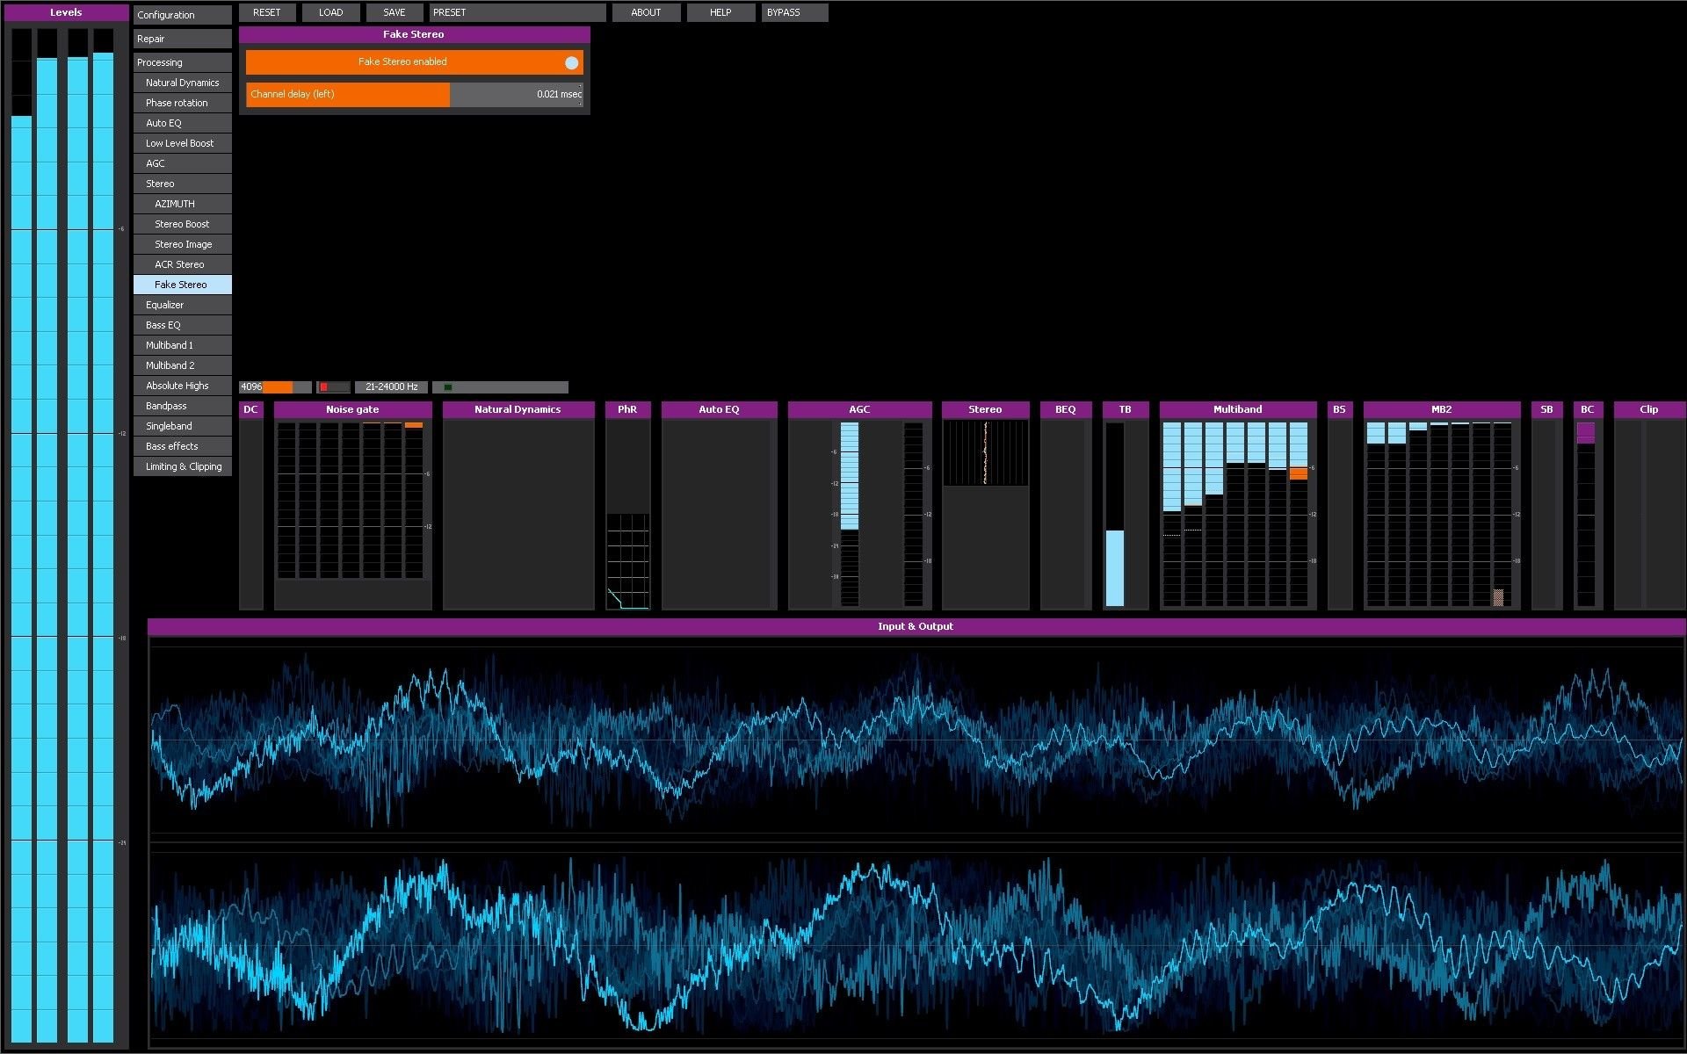Click the Stereo meter header

(985, 410)
